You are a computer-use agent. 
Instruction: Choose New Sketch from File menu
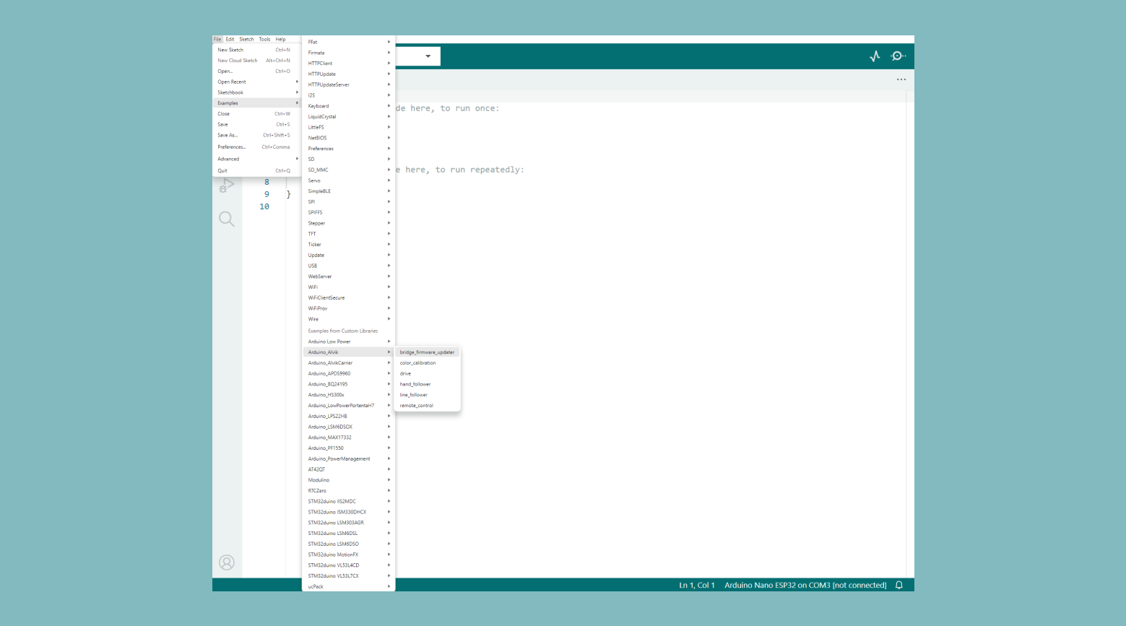coord(256,50)
